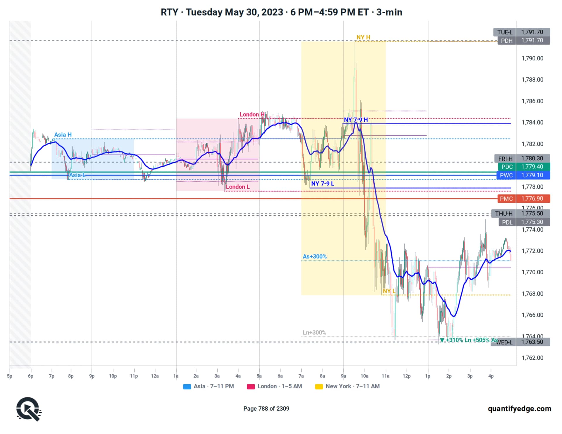Click the 1,782.00 price axis label
The height and width of the screenshot is (434, 562).
532,144
